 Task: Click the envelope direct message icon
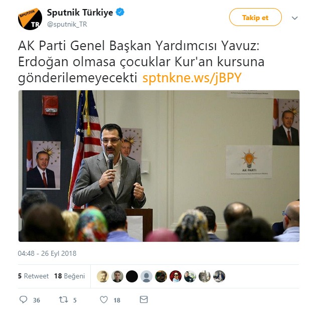[x=143, y=299]
